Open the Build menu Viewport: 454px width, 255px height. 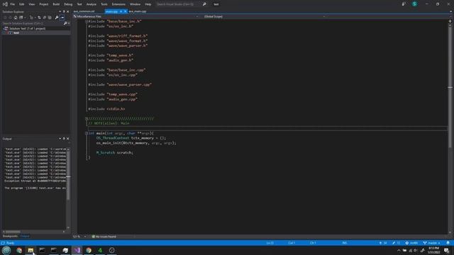click(x=56, y=4)
